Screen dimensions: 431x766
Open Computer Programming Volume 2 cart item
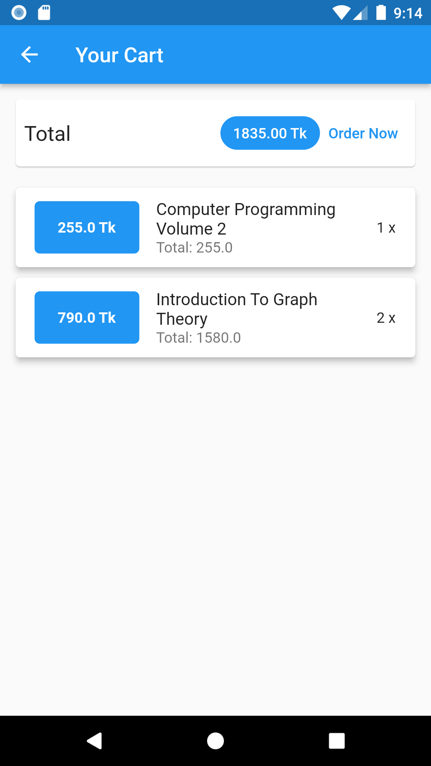[x=215, y=227]
